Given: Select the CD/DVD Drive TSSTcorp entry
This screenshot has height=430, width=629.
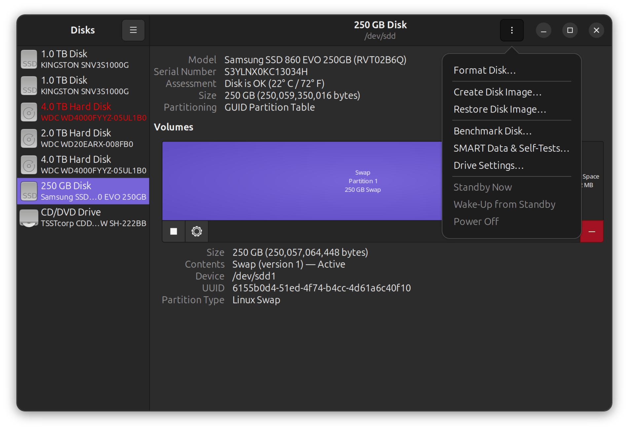Looking at the screenshot, I should point(83,217).
